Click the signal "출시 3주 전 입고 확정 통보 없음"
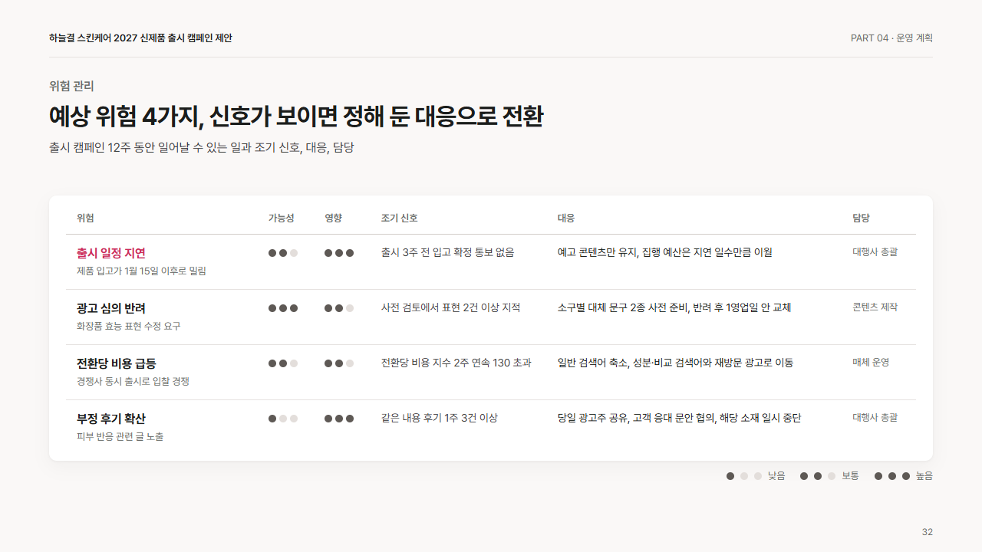 pos(448,252)
